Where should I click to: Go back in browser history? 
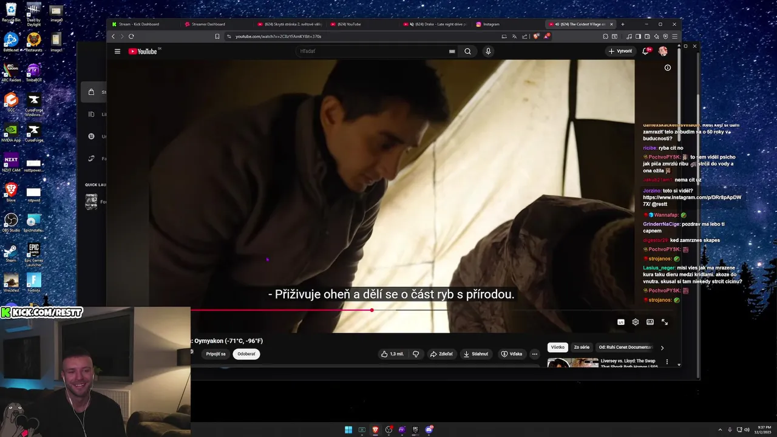(113, 36)
